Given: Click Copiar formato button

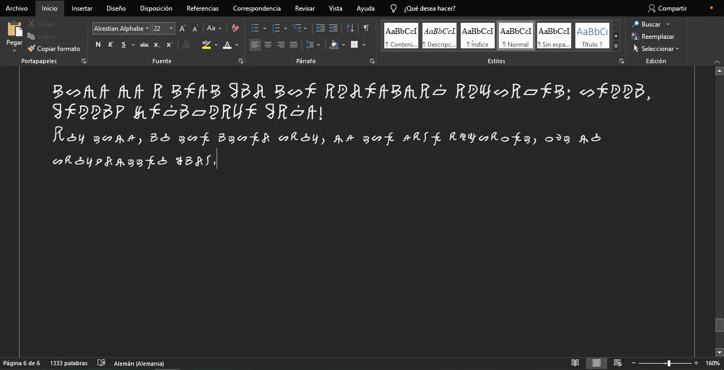Looking at the screenshot, I should (x=54, y=49).
